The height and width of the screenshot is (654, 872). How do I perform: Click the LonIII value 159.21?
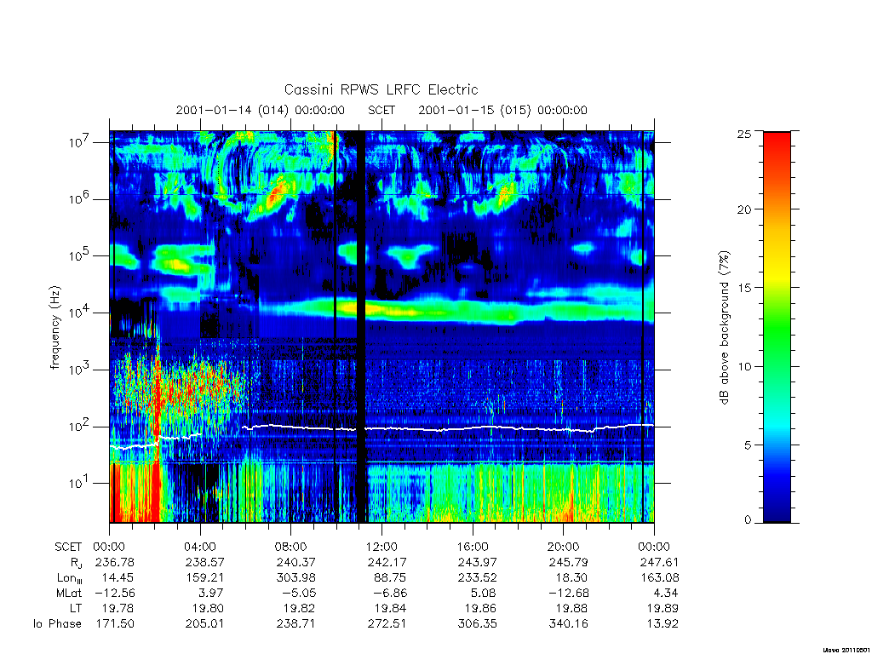(204, 578)
